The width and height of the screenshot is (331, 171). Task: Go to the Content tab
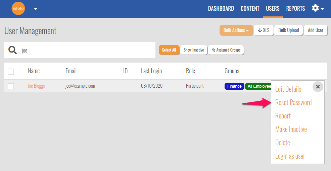click(250, 9)
